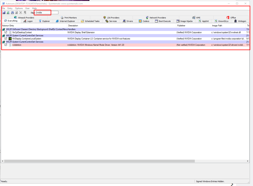Click the Jump to Entry toolbar icon
Image resolution: width=253 pixels, height=186 pixels.
pyautogui.click(x=25, y=13)
